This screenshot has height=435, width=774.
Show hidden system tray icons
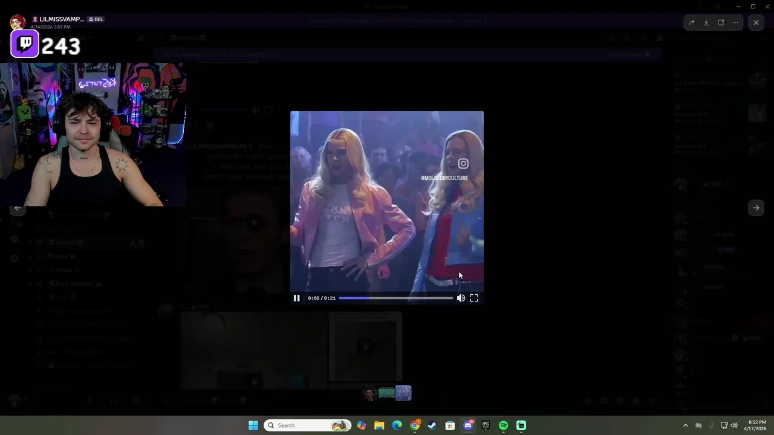point(685,425)
